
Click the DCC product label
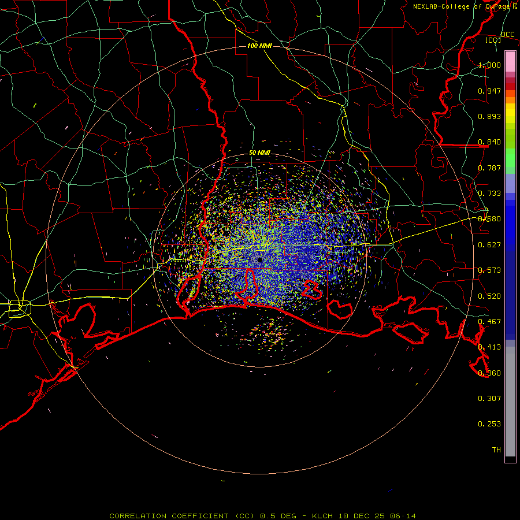coord(507,34)
